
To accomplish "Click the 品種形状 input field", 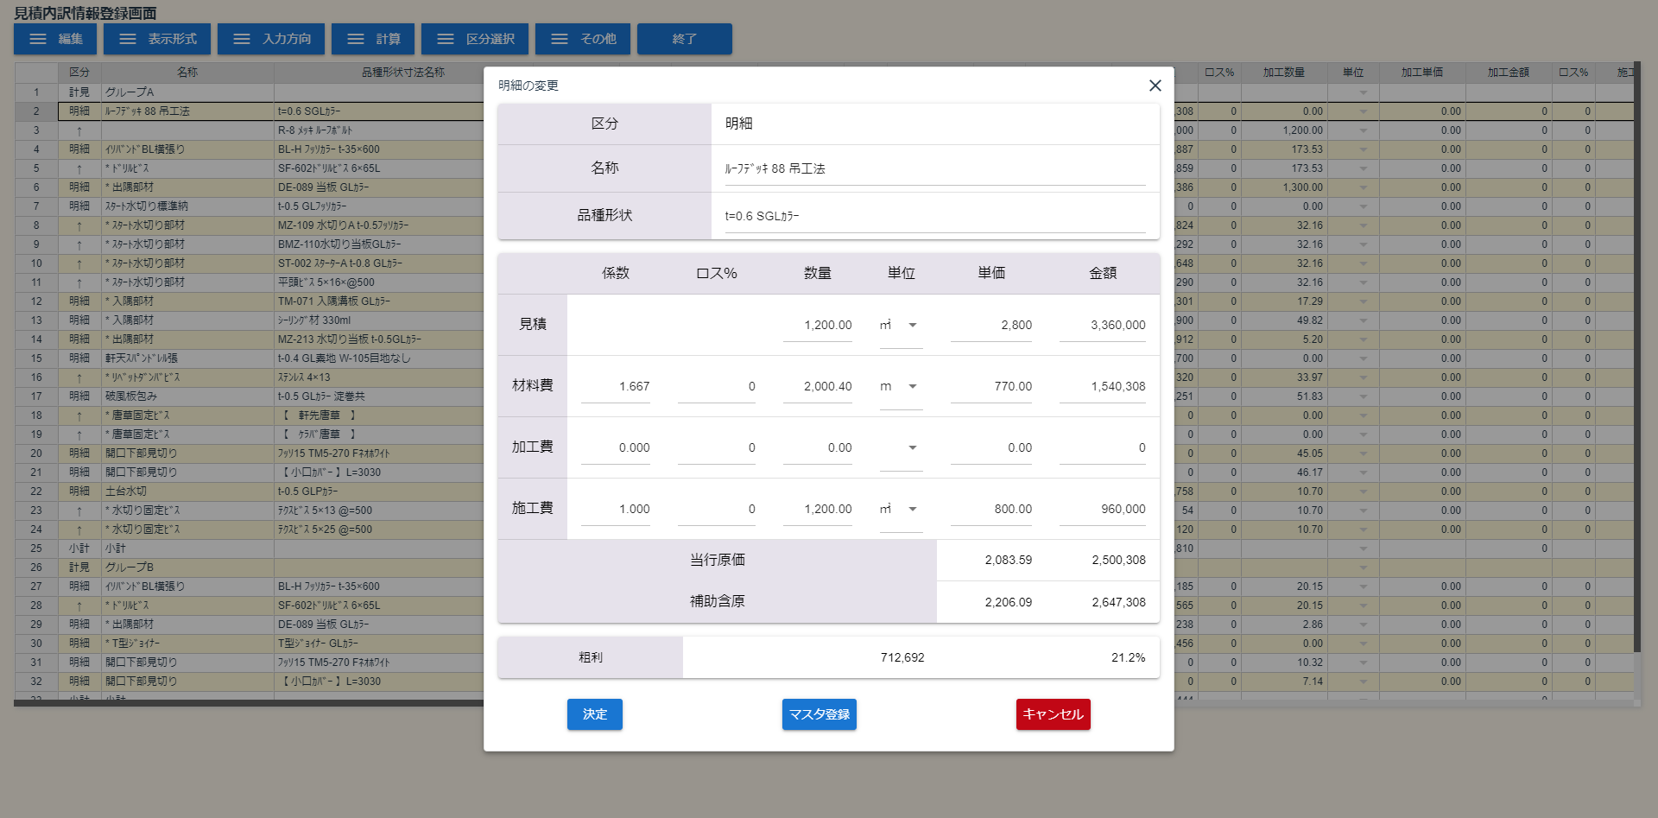I will pos(934,217).
